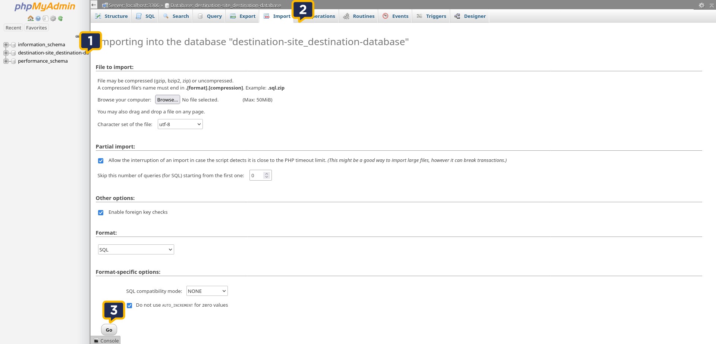The width and height of the screenshot is (716, 344).
Task: Open the character set utf-8 dropdown
Action: coord(180,124)
